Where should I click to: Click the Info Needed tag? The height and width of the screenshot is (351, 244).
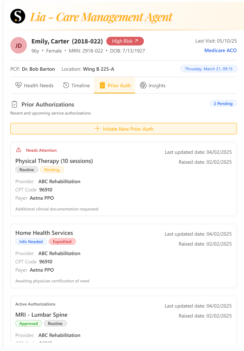pos(31,241)
